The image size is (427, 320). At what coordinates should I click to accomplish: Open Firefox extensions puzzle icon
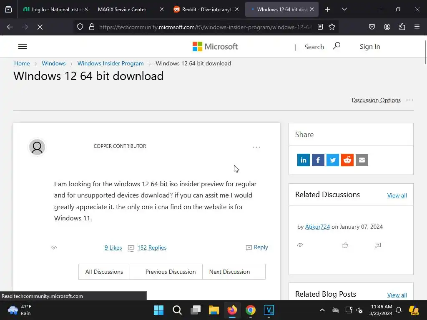pyautogui.click(x=402, y=27)
